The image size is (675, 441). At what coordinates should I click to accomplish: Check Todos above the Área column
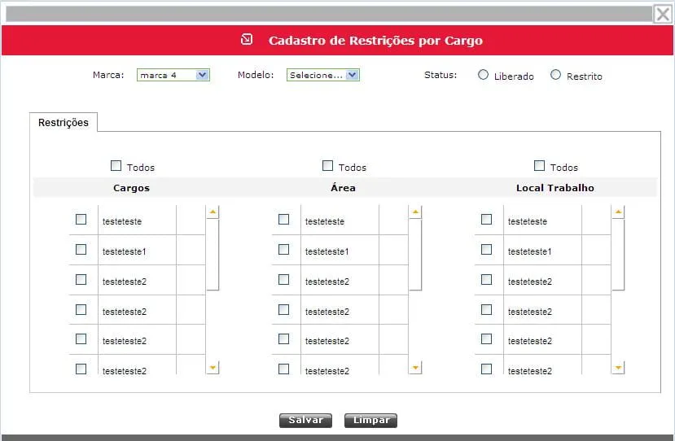(327, 166)
